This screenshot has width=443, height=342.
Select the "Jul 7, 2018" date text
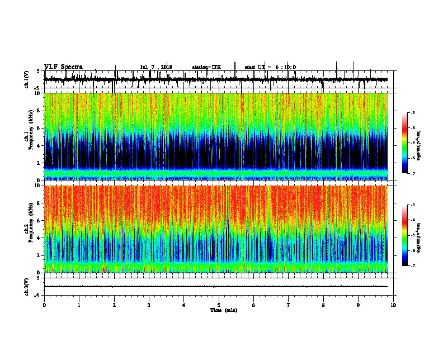(156, 67)
